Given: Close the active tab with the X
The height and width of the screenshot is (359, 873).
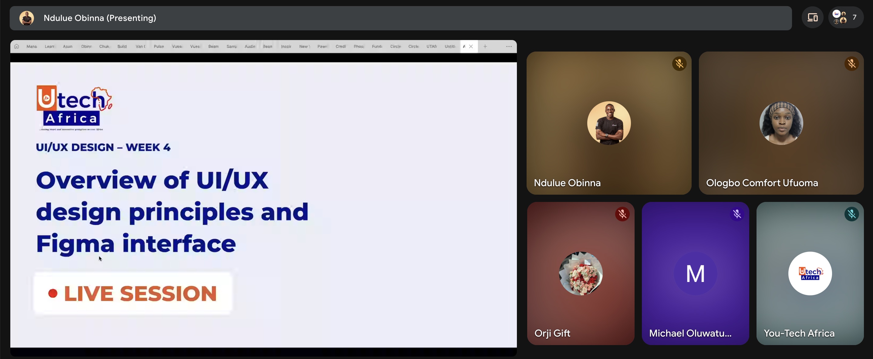Looking at the screenshot, I should (471, 46).
